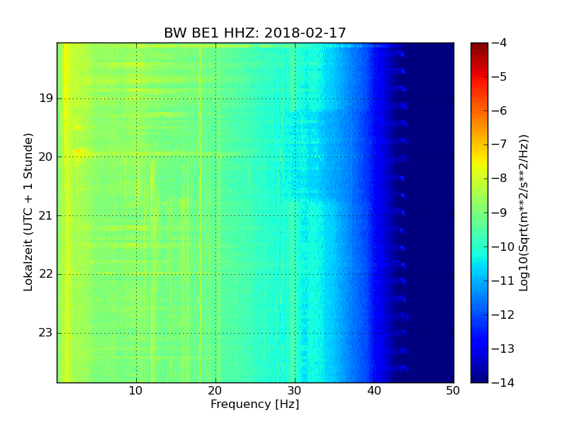Click the x-axis tick label "20"
The height and width of the screenshot is (425, 567).
point(215,391)
